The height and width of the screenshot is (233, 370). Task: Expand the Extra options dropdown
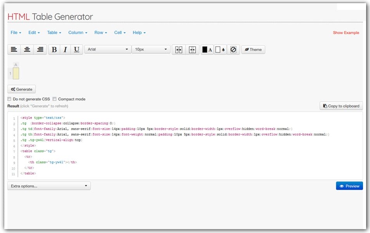[x=49, y=186]
